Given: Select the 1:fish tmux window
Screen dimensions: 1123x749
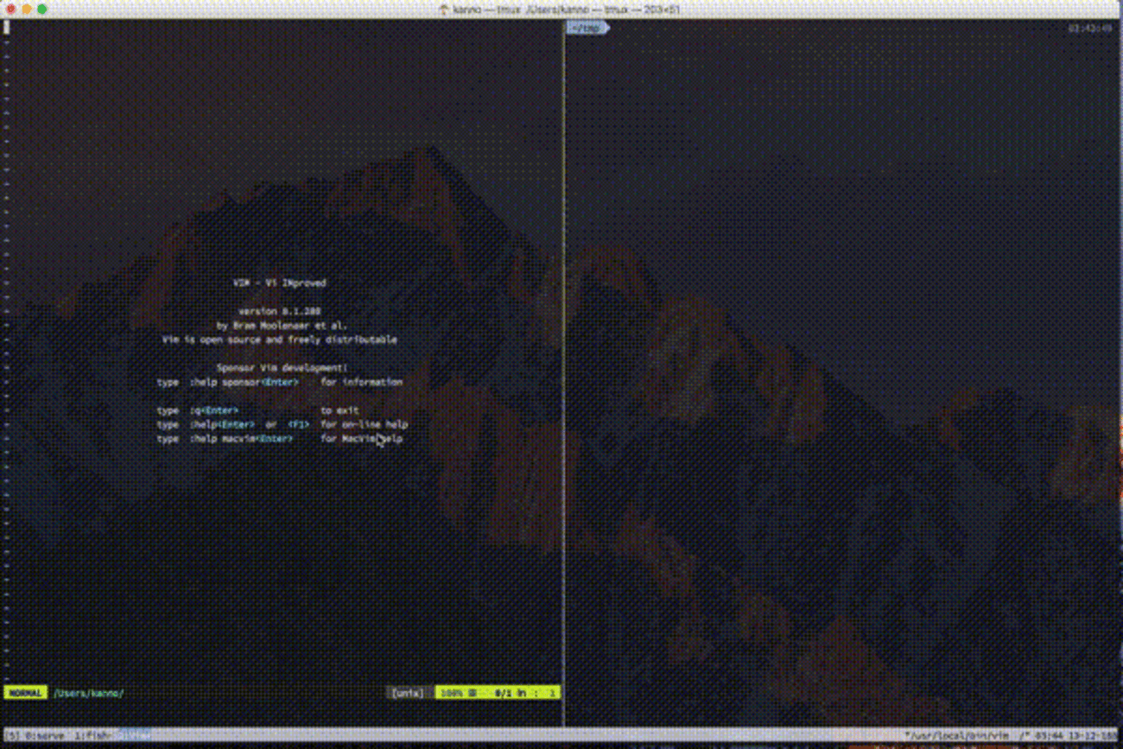Looking at the screenshot, I should 92,735.
